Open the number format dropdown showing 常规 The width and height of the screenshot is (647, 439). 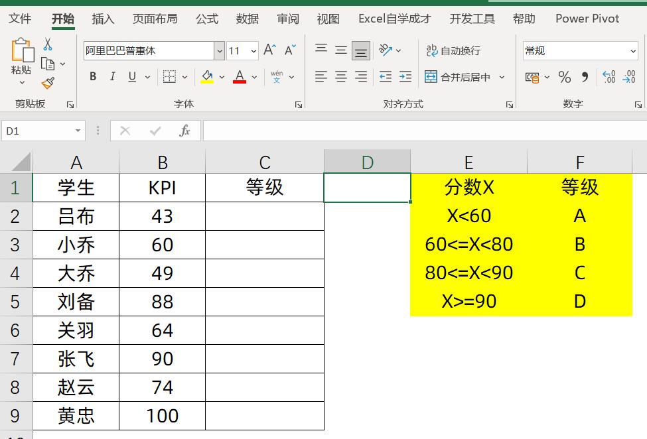580,50
